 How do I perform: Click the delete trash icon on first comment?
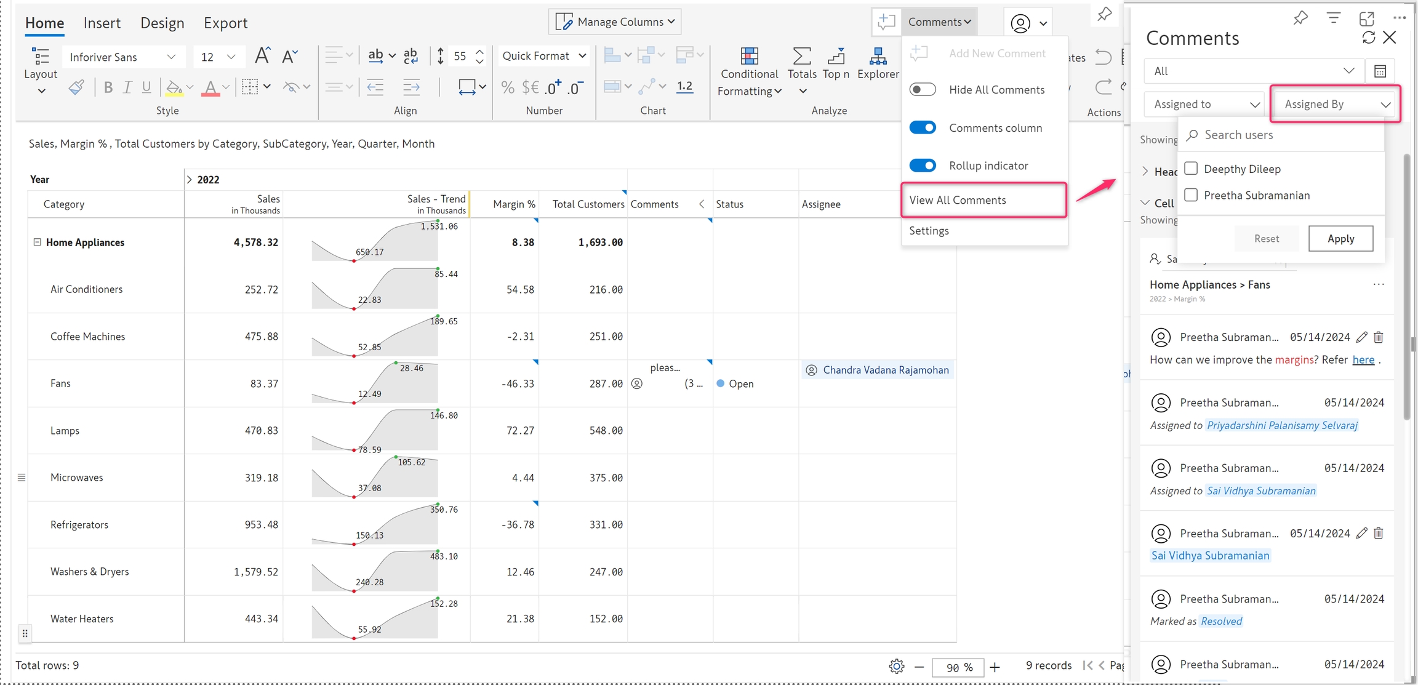point(1379,337)
